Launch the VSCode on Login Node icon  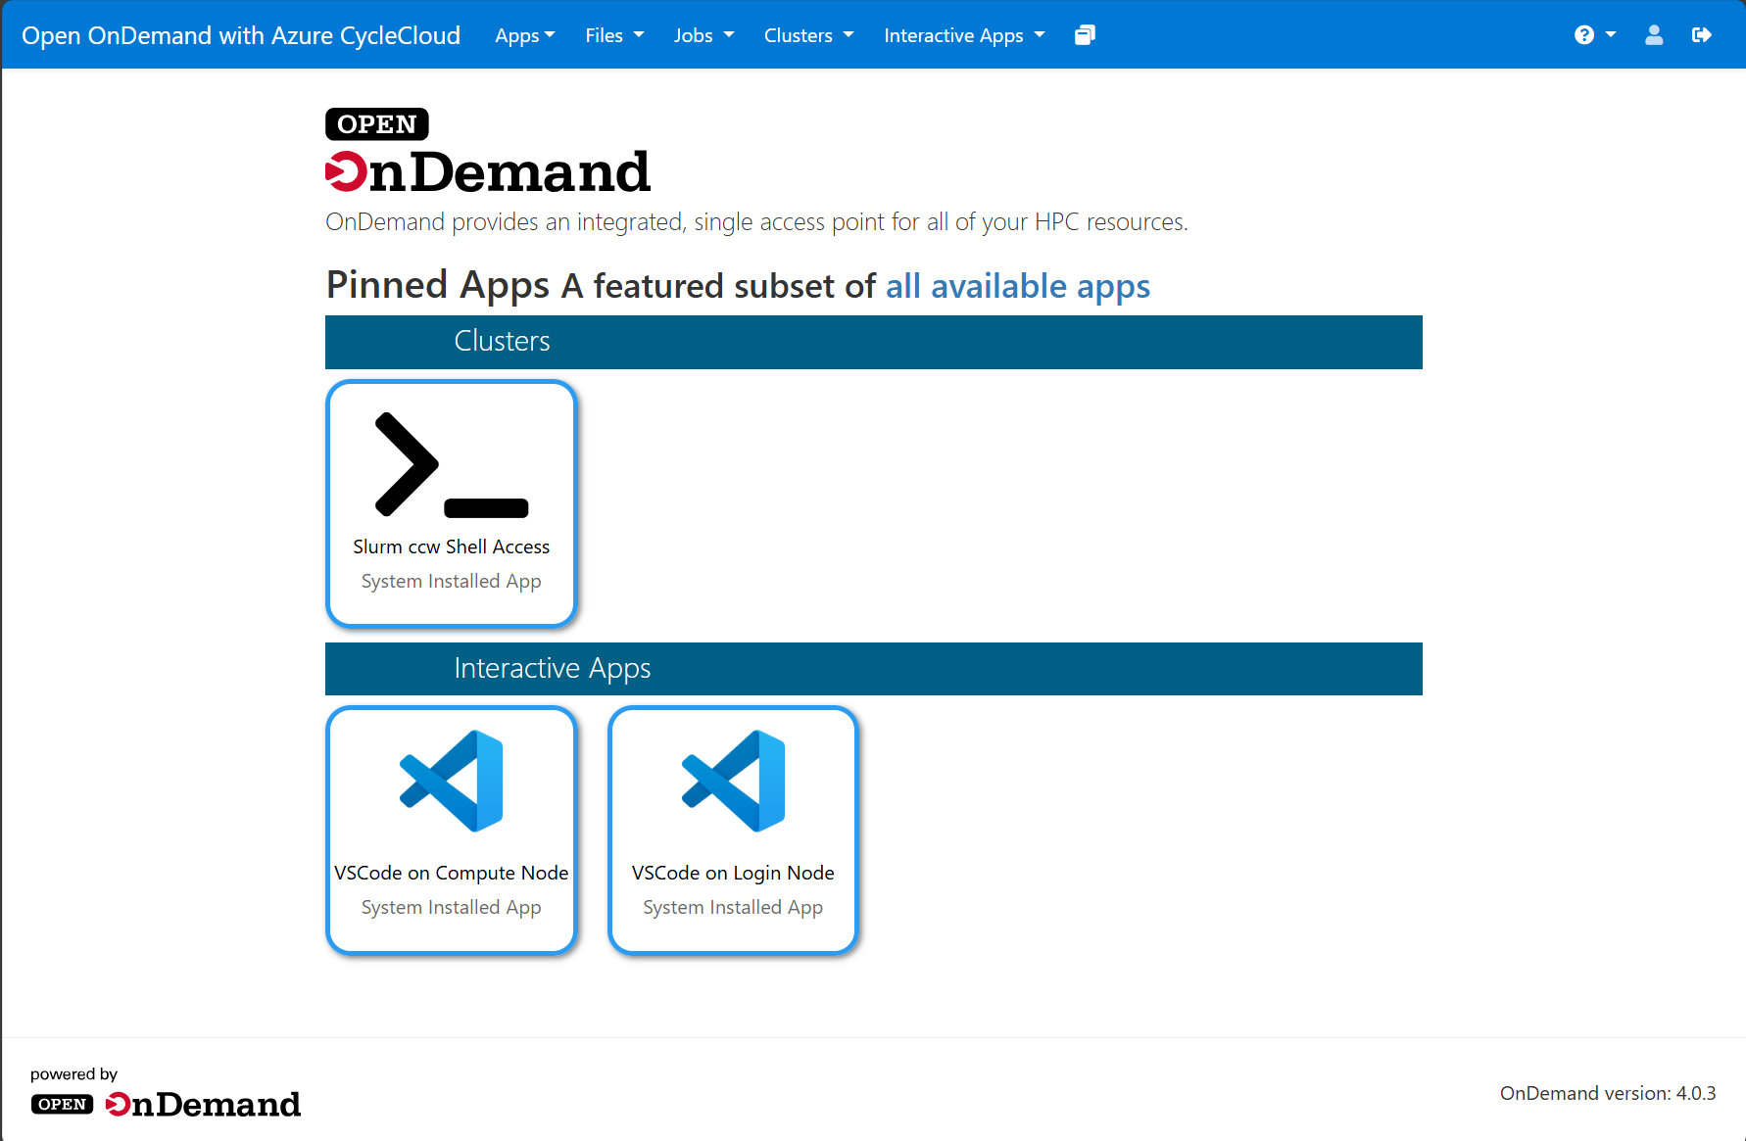(x=733, y=781)
